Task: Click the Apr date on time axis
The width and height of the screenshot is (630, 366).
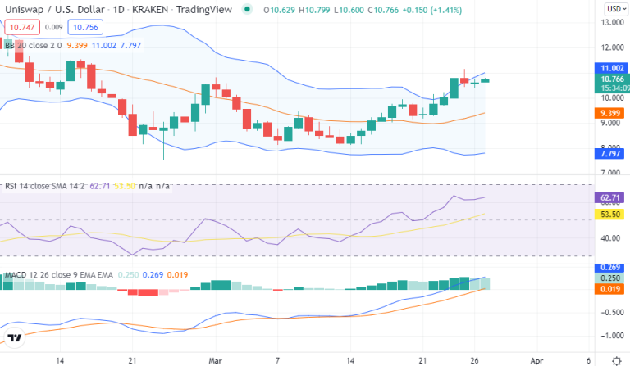Action: (535, 359)
